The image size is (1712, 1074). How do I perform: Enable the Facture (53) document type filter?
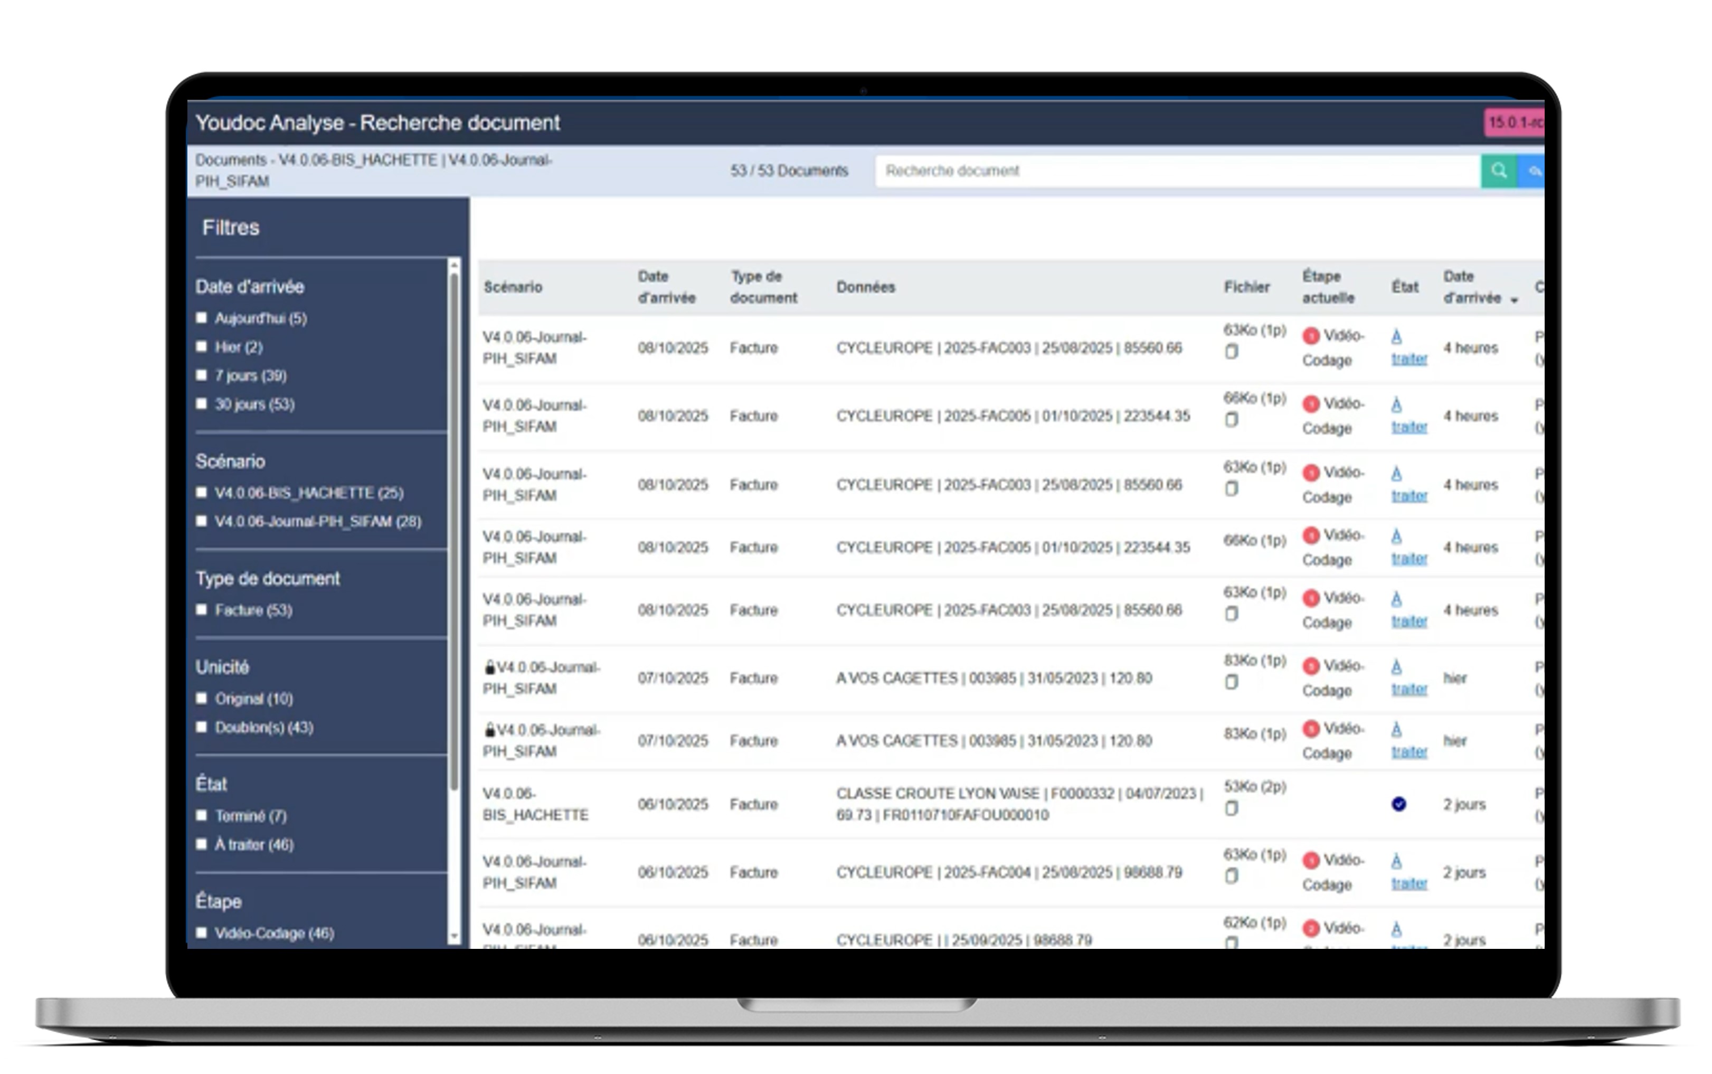[x=202, y=609]
